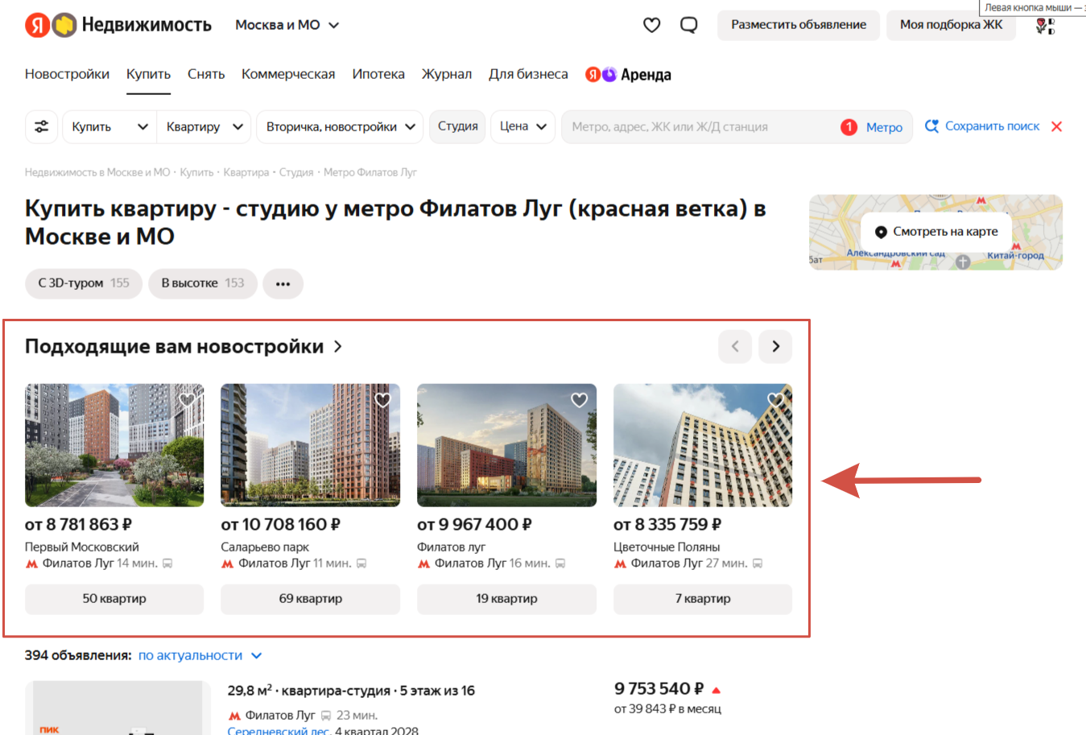Viewport: 1086px width, 735px height.
Task: Favorite the Филатов луг listing
Action: coord(579,400)
